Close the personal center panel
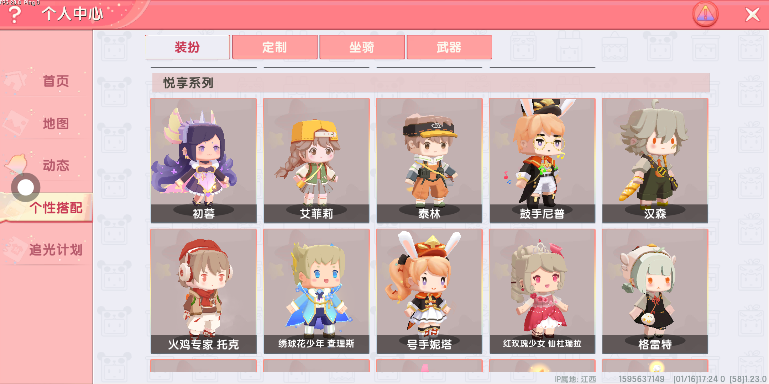The image size is (769, 384). pyautogui.click(x=752, y=15)
